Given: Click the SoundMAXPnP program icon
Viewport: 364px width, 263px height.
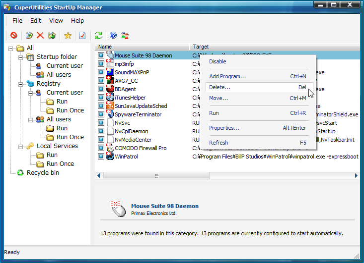Looking at the screenshot, I should pyautogui.click(x=110, y=72).
